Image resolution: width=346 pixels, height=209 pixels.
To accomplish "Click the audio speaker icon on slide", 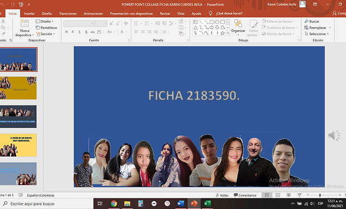I will (334, 135).
